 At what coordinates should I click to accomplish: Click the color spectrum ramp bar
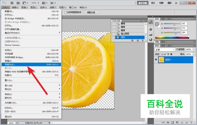tap(172, 37)
